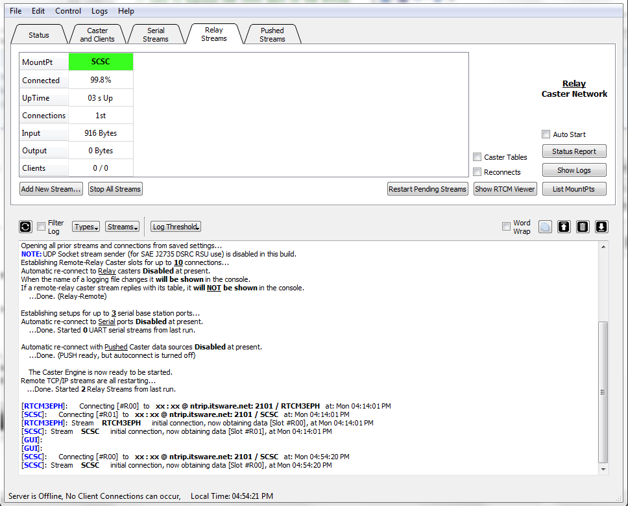Image resolution: width=628 pixels, height=506 pixels.
Task: Jump to bottom of log via down-arrow icon
Action: point(600,226)
